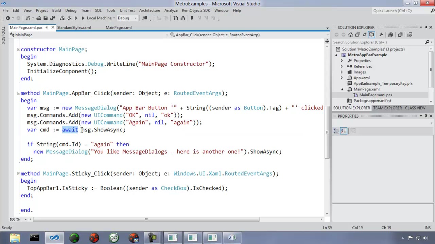The width and height of the screenshot is (435, 244).
Task: Open Properties wrench in Solution Explorer toolbar
Action: (381, 35)
